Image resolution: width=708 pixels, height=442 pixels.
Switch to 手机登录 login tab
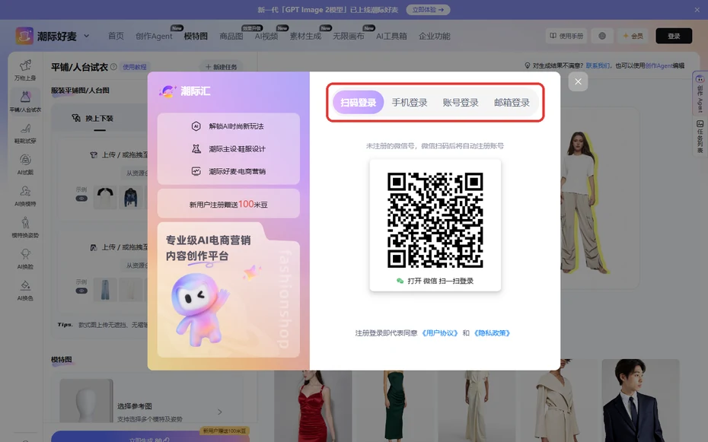(x=409, y=103)
